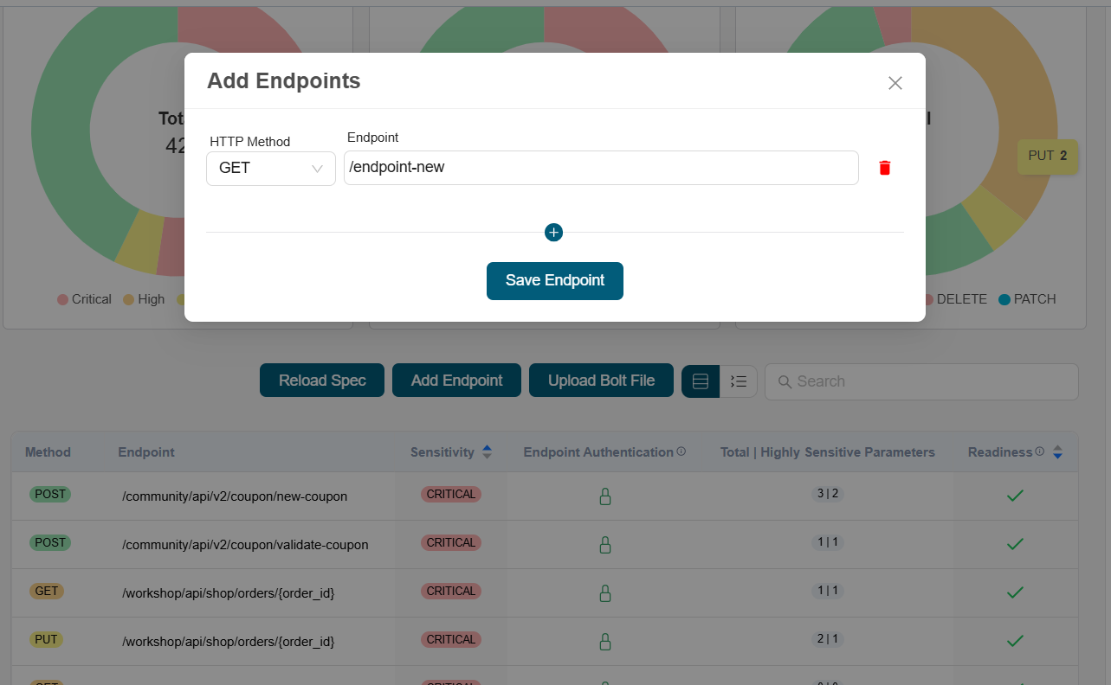Screen dimensions: 1111x685
Task: Click Save Endpoint
Action: pyautogui.click(x=554, y=280)
